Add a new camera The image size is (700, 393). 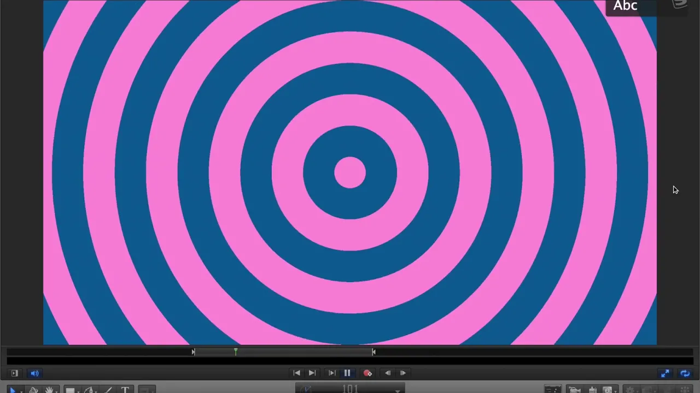(575, 390)
